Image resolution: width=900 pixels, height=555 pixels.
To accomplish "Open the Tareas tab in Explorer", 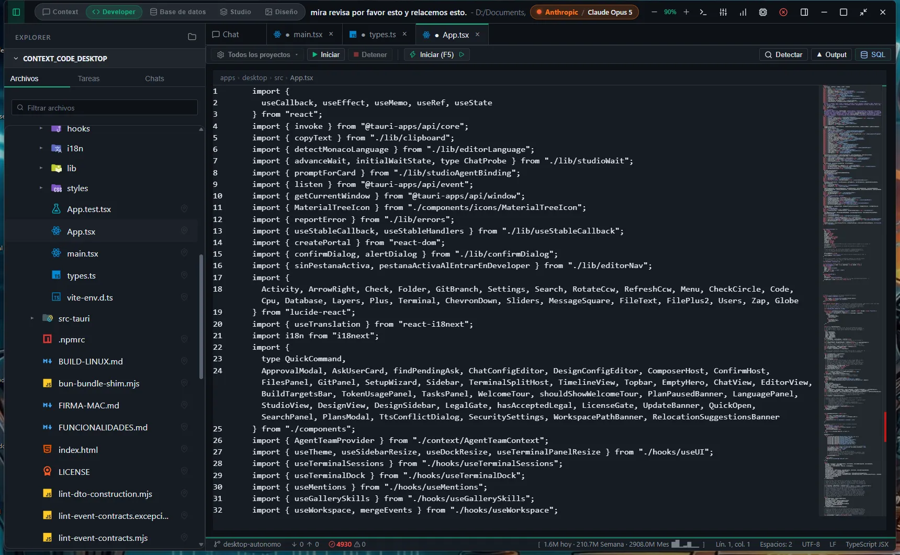I will pos(88,79).
